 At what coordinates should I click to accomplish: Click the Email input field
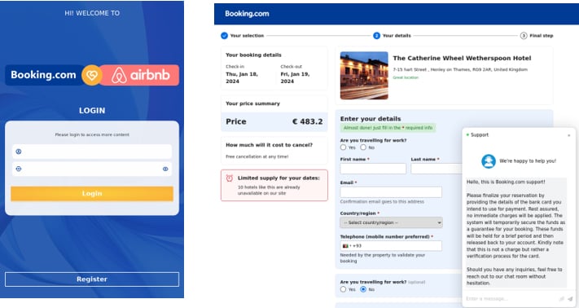(391, 192)
